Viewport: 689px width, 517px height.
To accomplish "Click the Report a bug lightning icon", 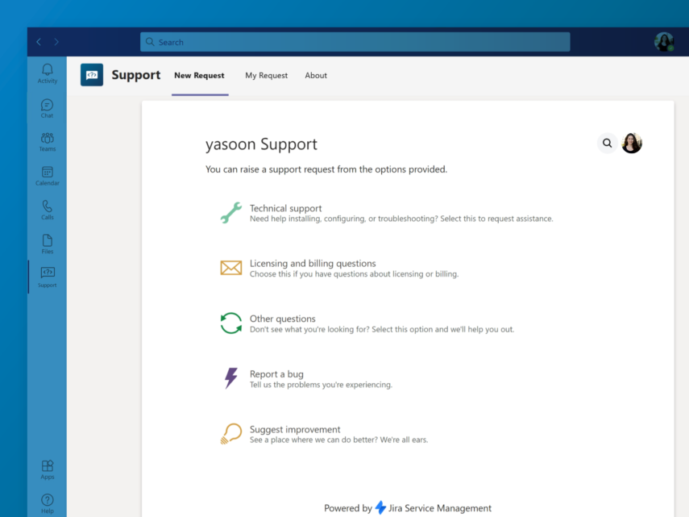I will click(x=231, y=378).
